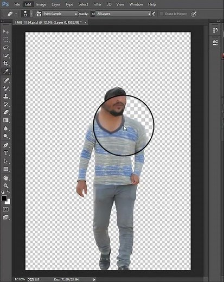Click the share icon in status bar

coord(37,279)
